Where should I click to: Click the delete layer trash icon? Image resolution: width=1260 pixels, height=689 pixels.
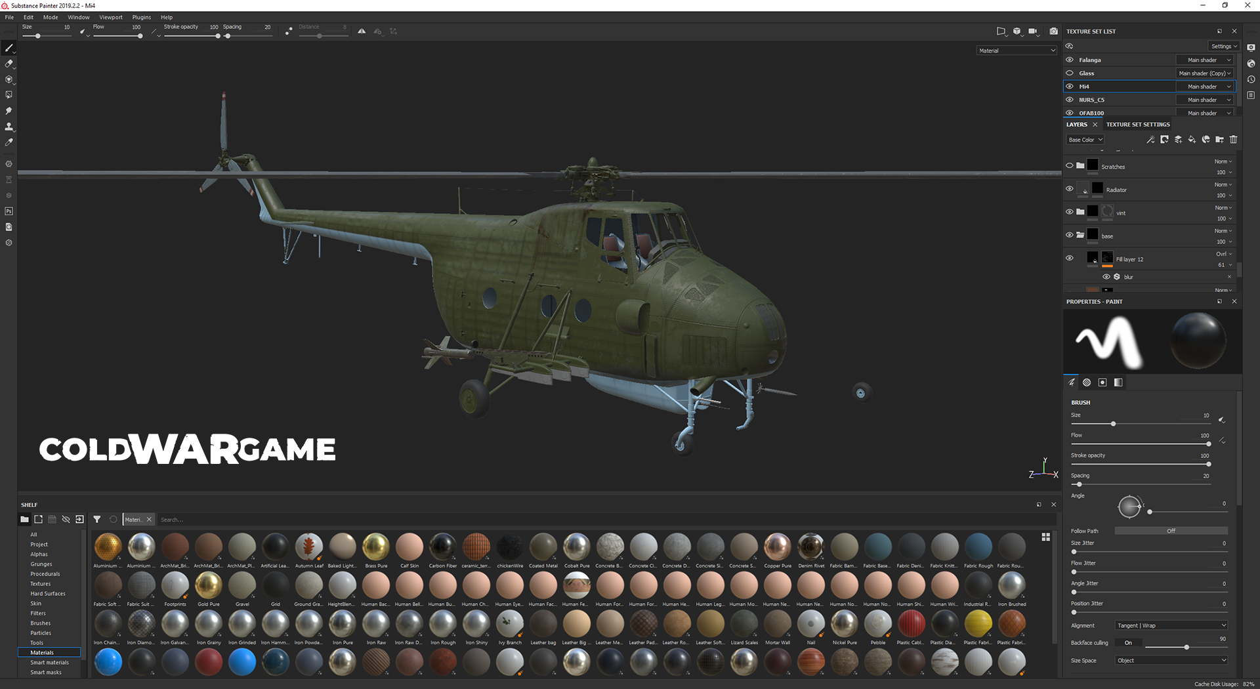pyautogui.click(x=1233, y=140)
